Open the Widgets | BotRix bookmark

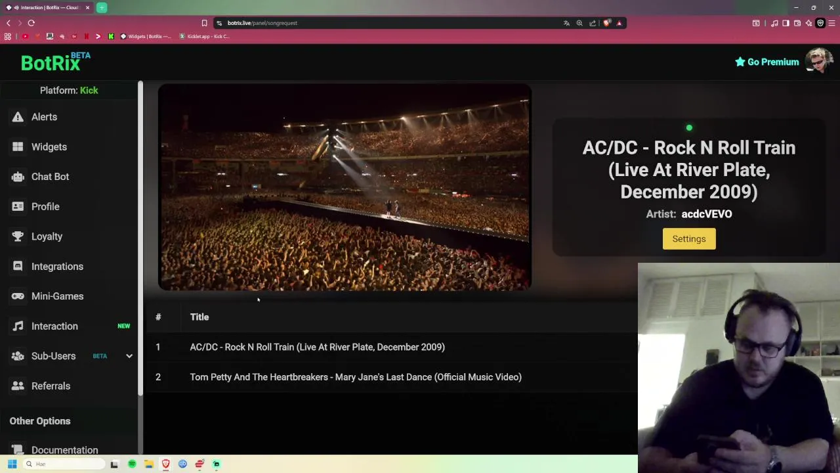click(x=146, y=37)
